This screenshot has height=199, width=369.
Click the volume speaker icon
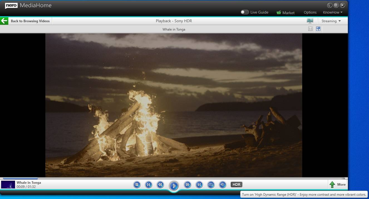coord(222,185)
